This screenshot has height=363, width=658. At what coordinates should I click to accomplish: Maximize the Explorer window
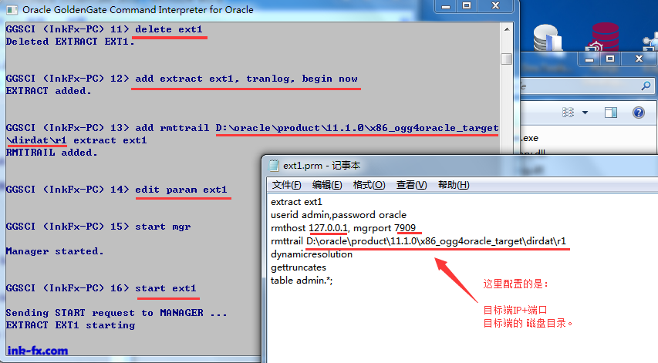[610, 59]
